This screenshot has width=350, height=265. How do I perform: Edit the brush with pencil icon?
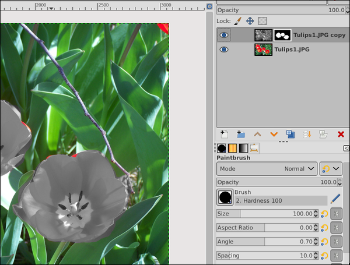point(335,199)
